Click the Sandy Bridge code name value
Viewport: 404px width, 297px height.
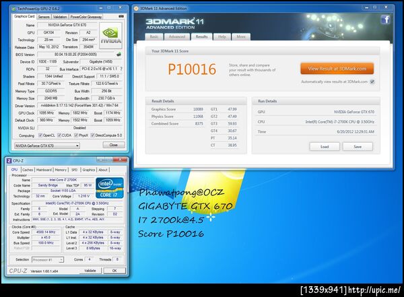pyautogui.click(x=48, y=185)
